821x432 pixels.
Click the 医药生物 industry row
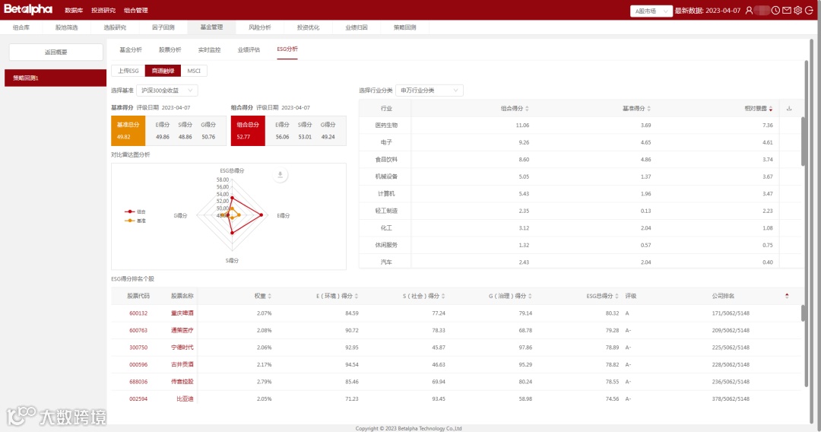[x=580, y=125]
